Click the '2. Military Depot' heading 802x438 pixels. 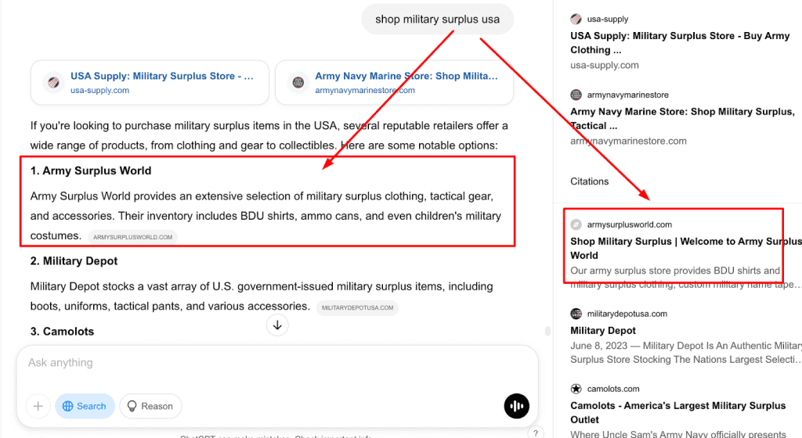coord(74,261)
